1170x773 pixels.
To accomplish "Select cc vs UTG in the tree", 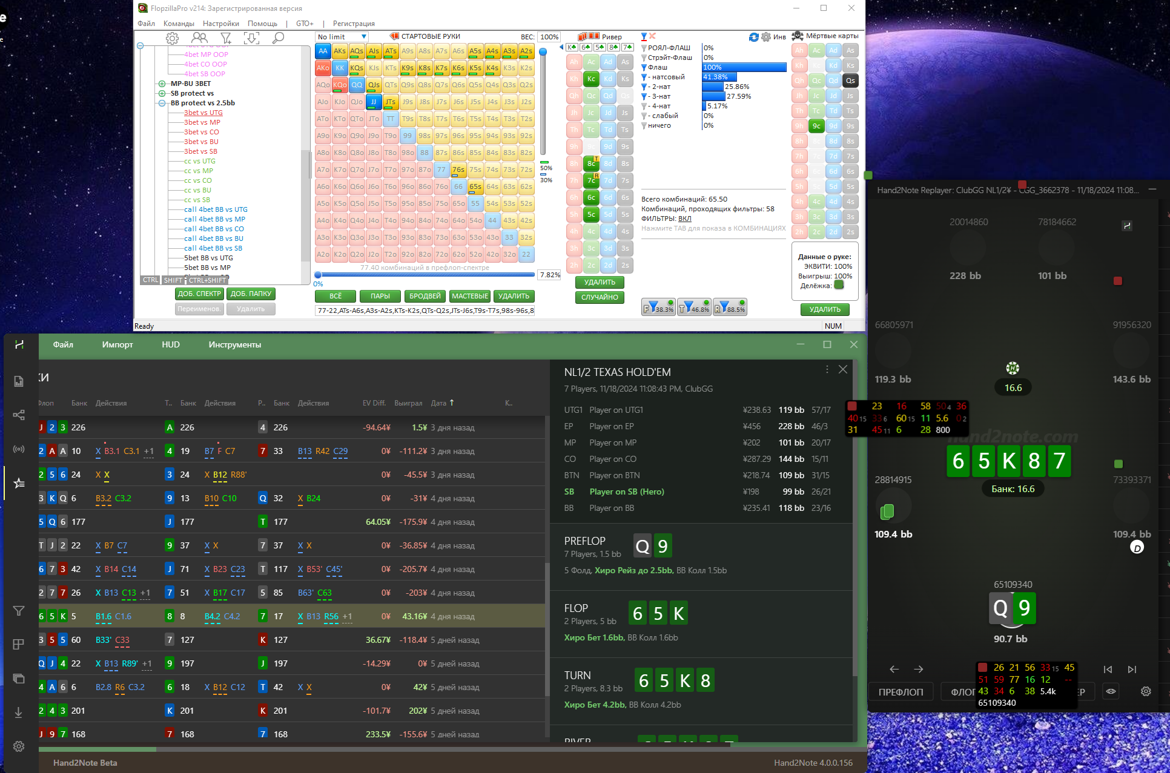I will click(x=200, y=161).
